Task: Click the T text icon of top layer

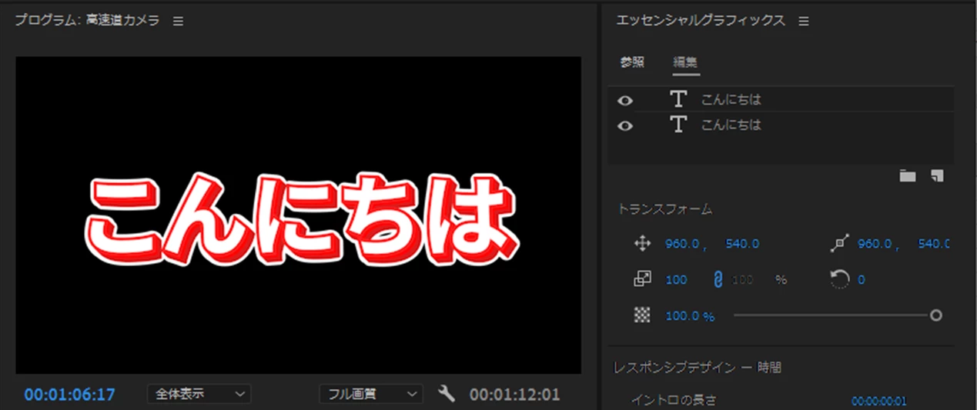Action: (678, 99)
